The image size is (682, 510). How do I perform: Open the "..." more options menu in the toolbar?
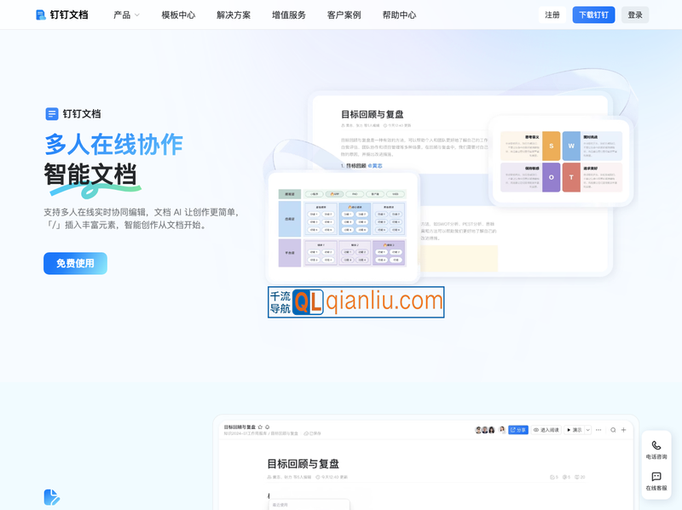[599, 430]
